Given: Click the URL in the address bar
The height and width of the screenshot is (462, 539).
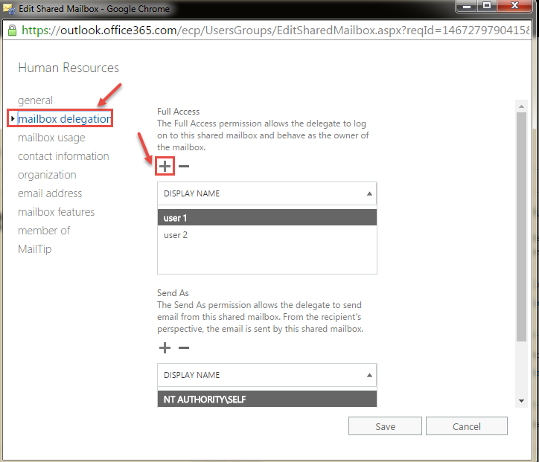Looking at the screenshot, I should (x=275, y=31).
